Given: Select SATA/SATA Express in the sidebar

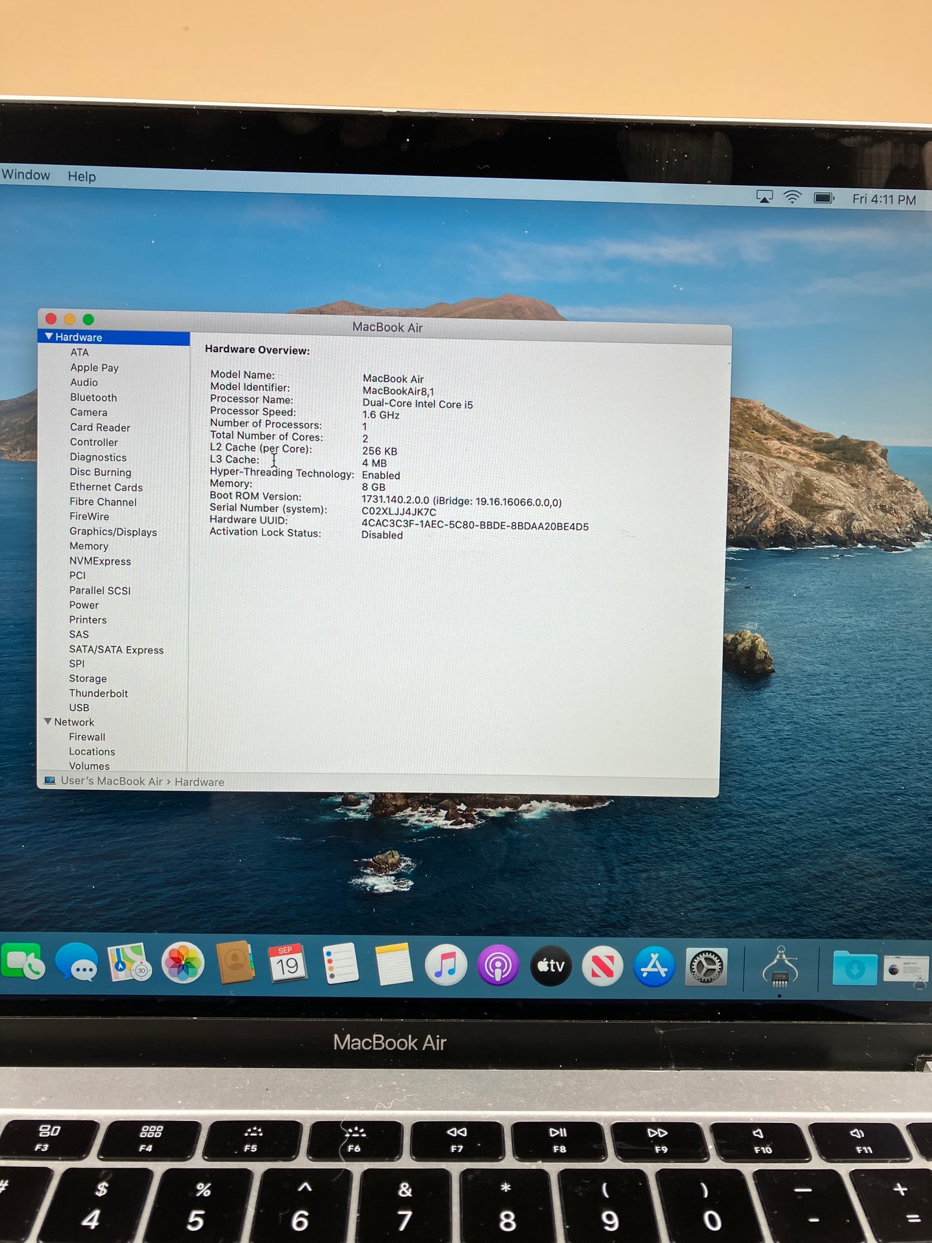Looking at the screenshot, I should pos(117,650).
